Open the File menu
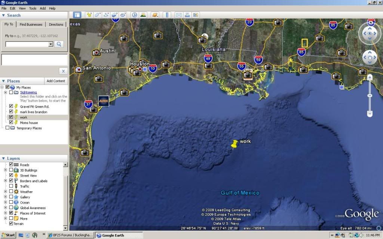 click(x=4, y=8)
